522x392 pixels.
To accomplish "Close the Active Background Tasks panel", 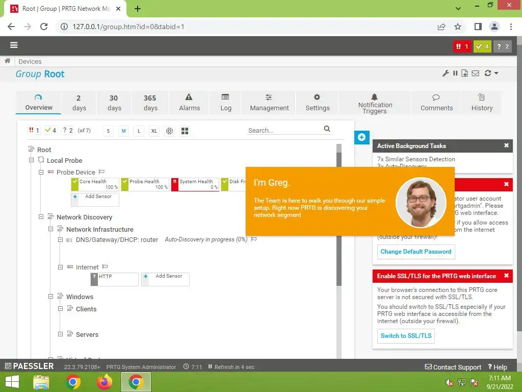I will 506,145.
